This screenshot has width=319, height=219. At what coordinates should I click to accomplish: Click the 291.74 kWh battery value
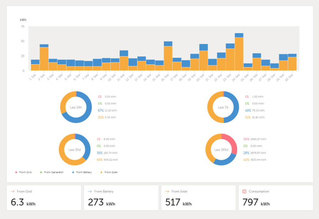(x=110, y=153)
